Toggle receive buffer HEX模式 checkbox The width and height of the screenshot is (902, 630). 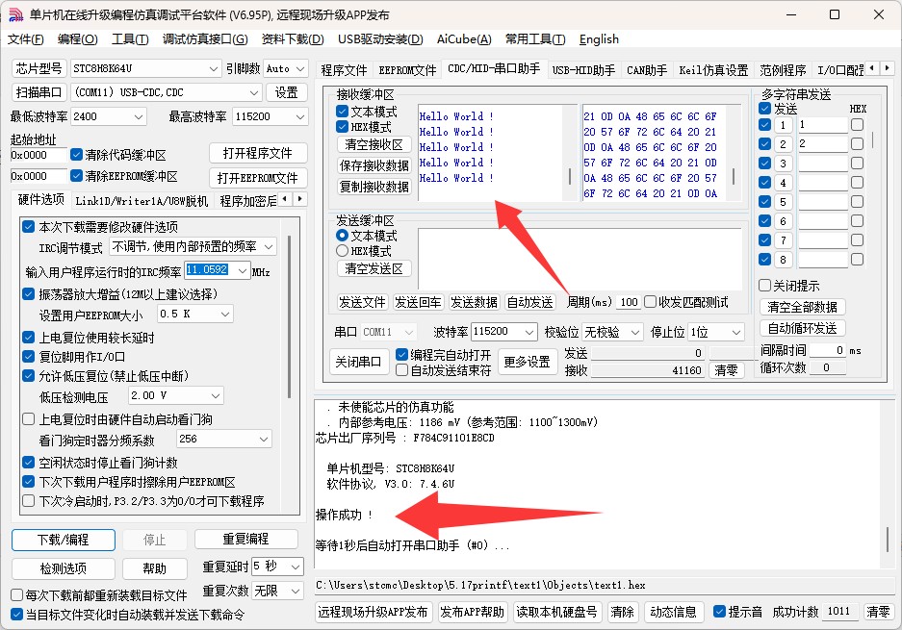[343, 126]
